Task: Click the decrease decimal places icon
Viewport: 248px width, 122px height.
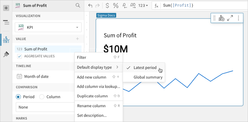Action: pyautogui.click(x=124, y=5)
